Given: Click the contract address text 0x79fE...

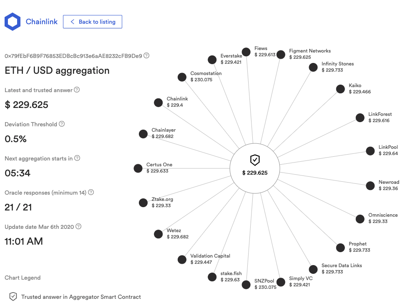Looking at the screenshot, I should (73, 56).
